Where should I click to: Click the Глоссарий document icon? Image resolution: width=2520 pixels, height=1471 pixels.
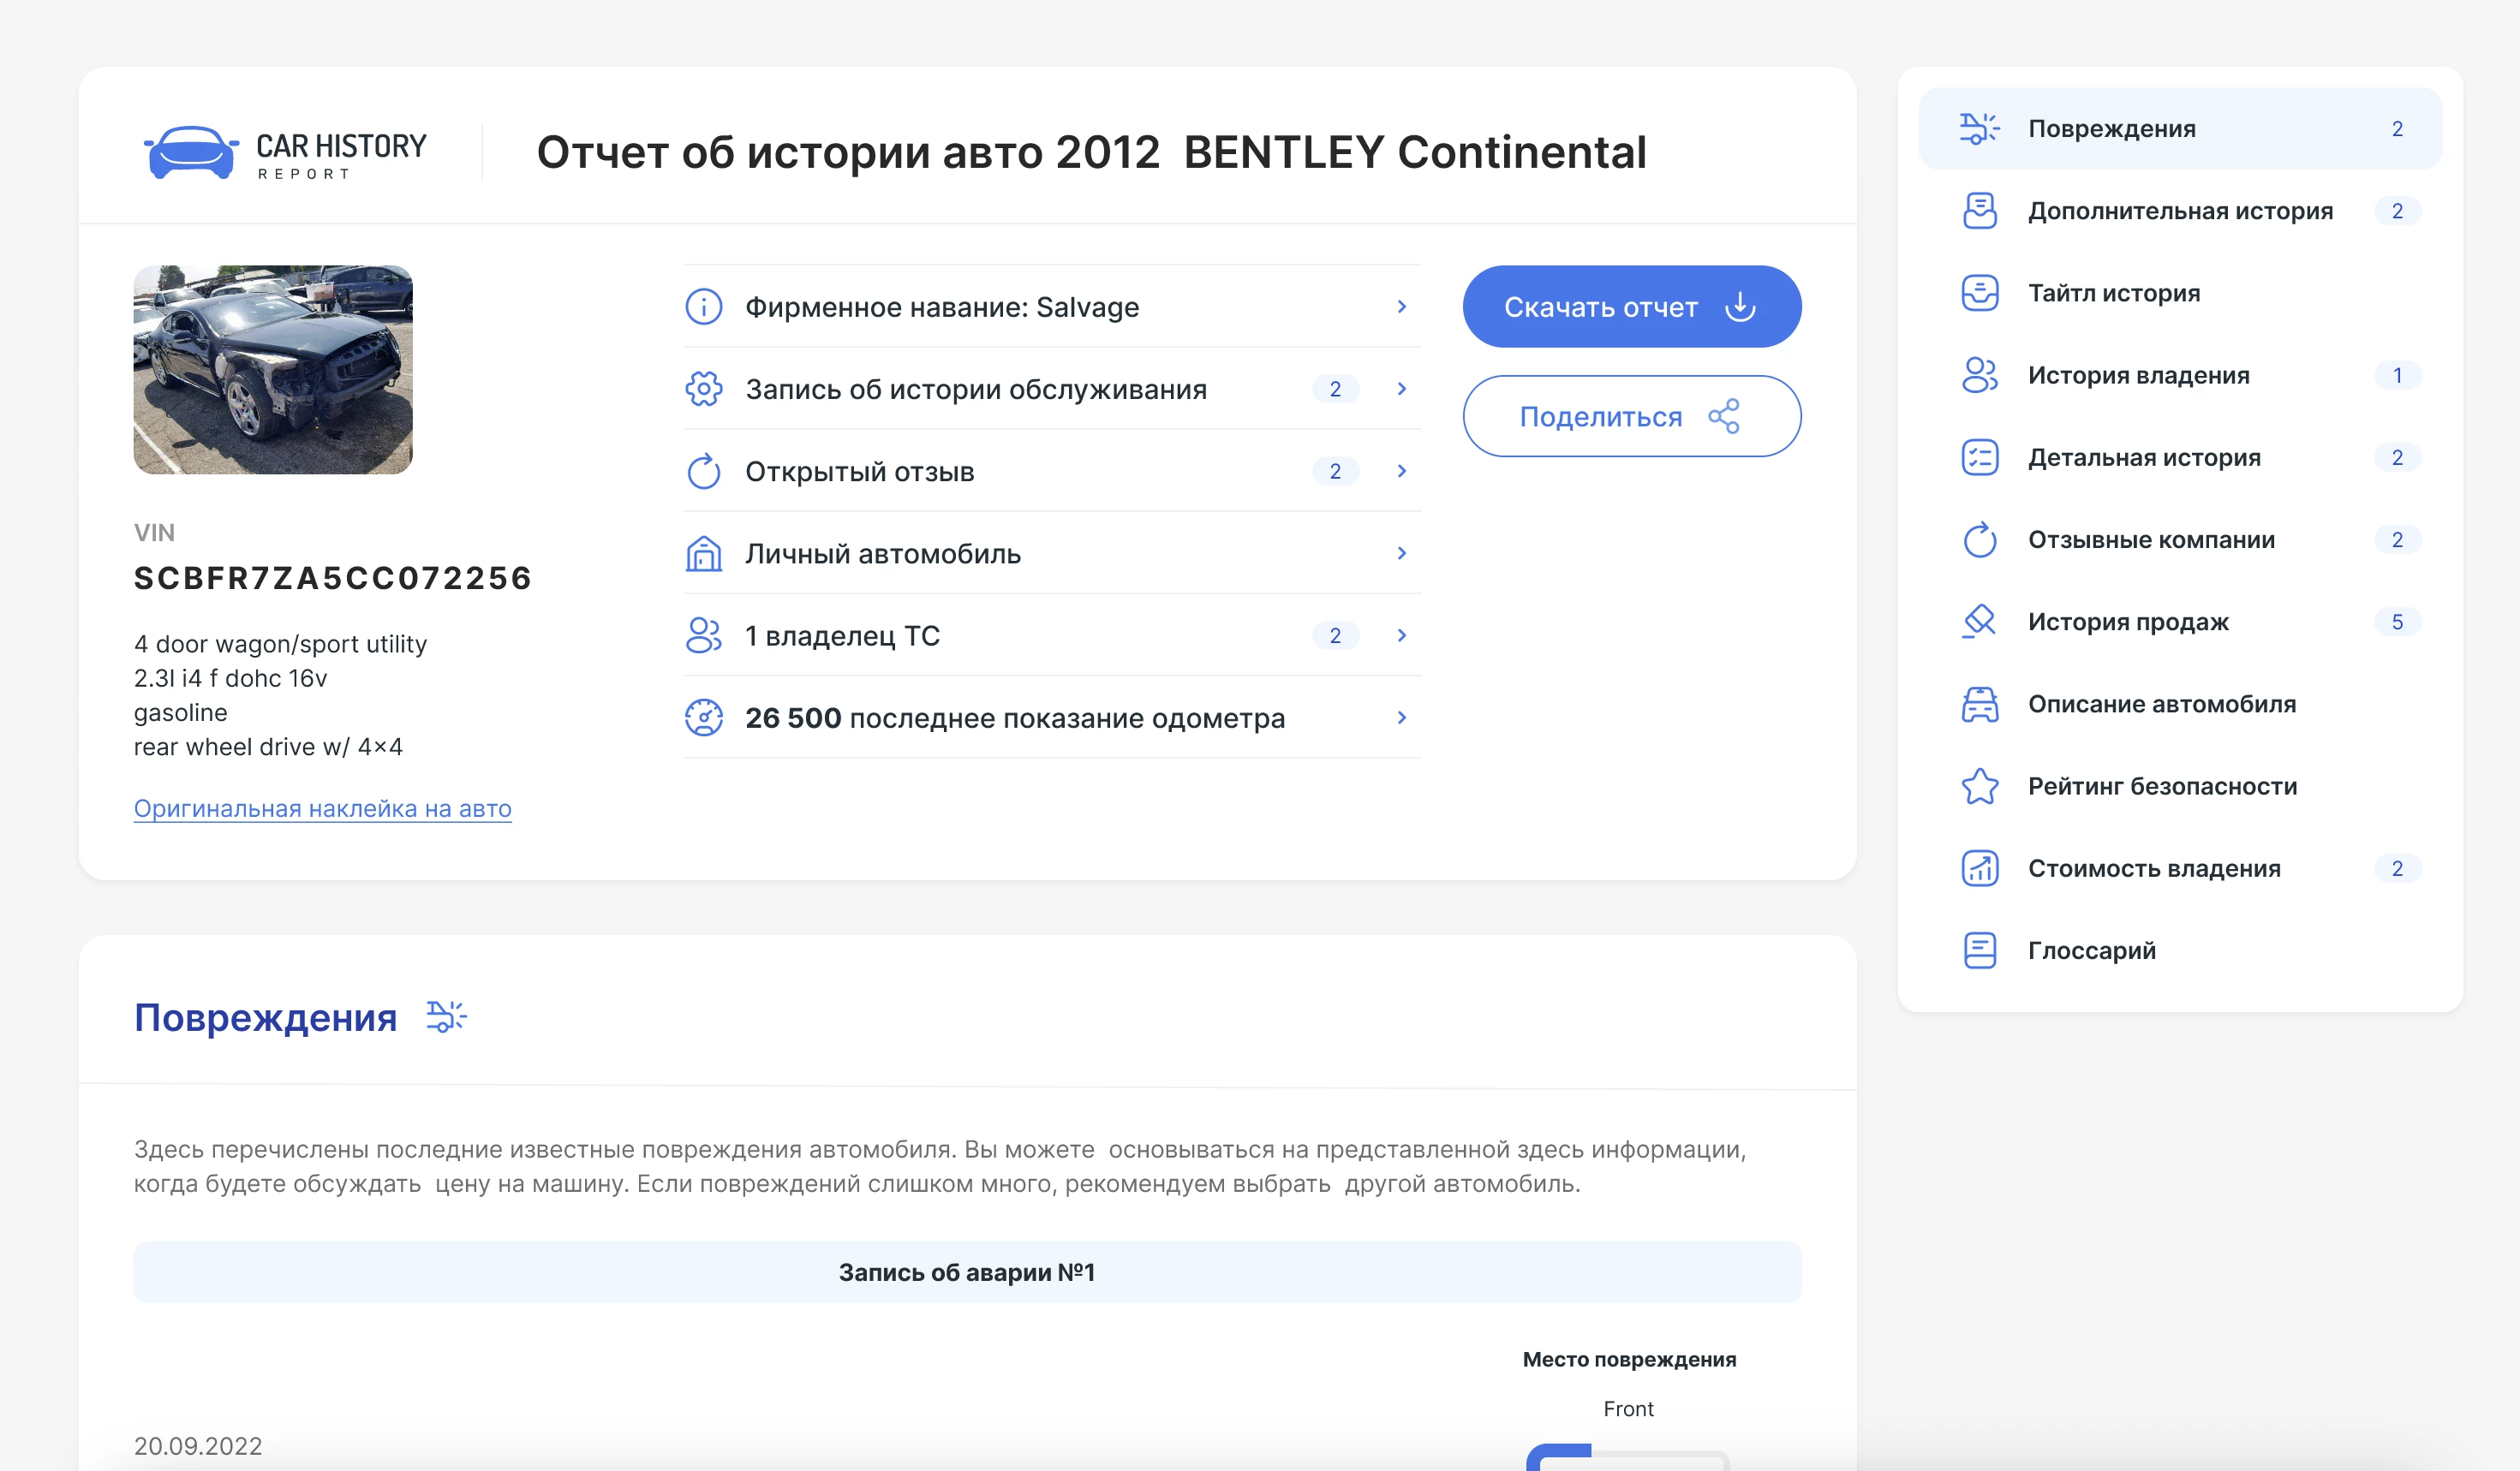pos(1979,950)
